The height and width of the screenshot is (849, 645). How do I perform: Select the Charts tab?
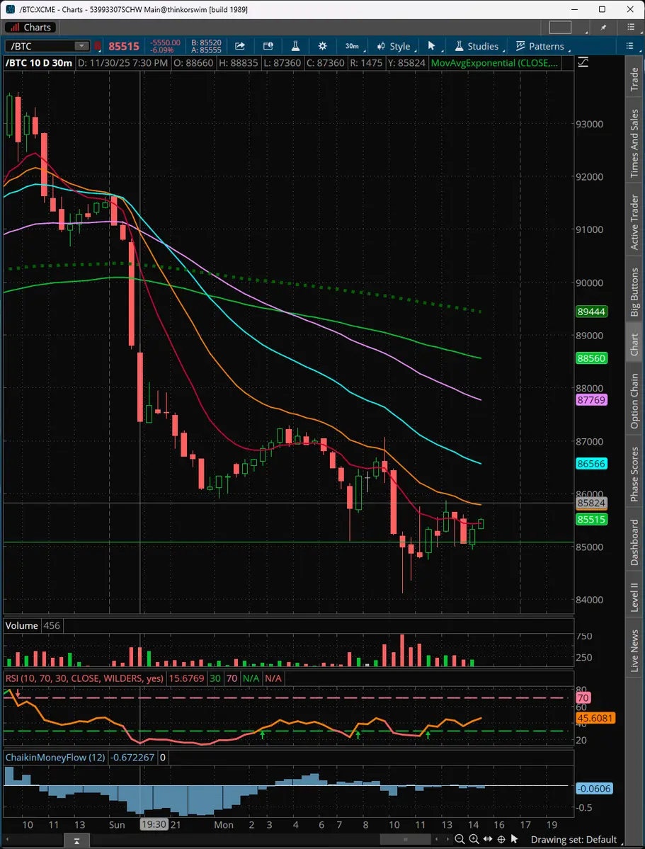[x=30, y=27]
